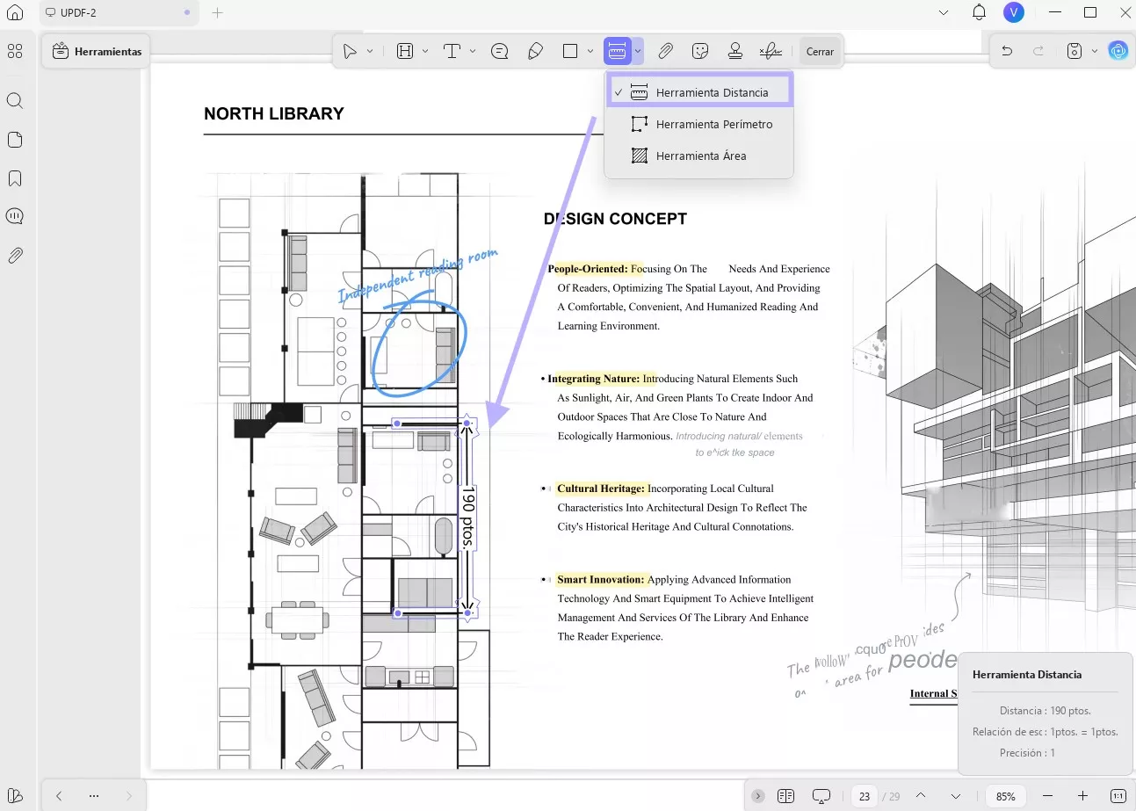The width and height of the screenshot is (1136, 811).
Task: Click the highlighted Integrating Nature text
Action: [594, 379]
